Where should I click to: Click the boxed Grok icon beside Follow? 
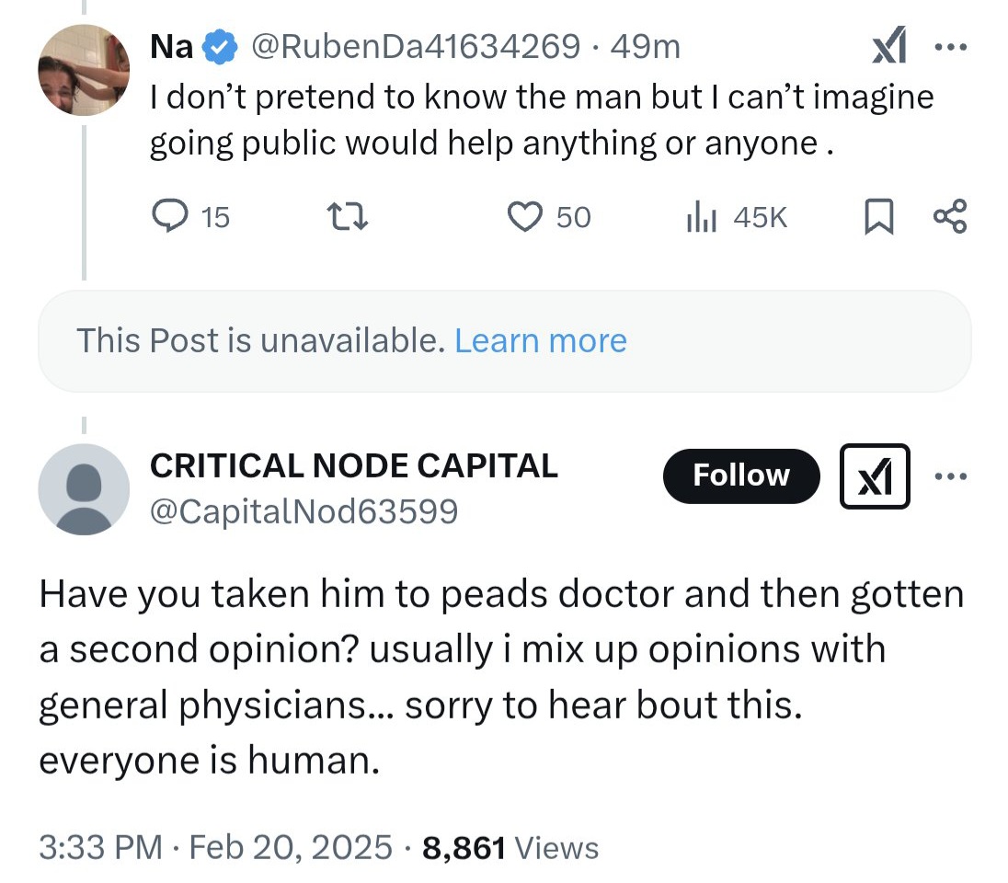(x=875, y=476)
